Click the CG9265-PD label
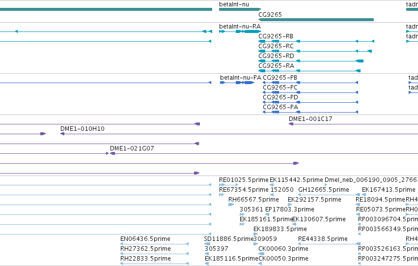 280,97
